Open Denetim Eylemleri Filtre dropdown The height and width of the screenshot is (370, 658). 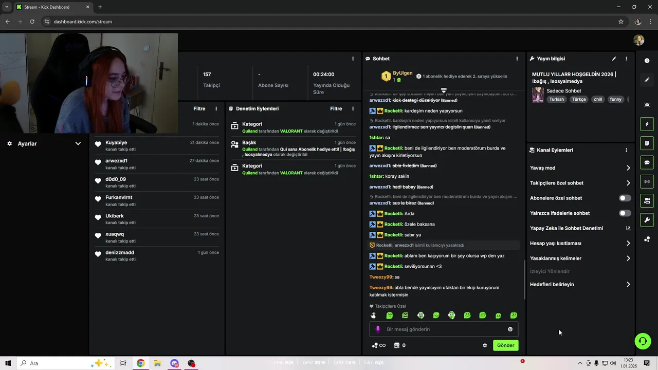tap(336, 109)
